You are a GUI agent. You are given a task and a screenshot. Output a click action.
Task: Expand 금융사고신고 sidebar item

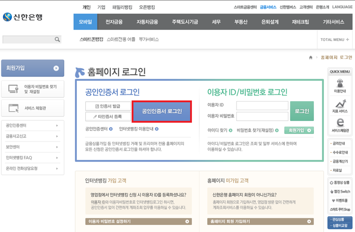[33, 136]
